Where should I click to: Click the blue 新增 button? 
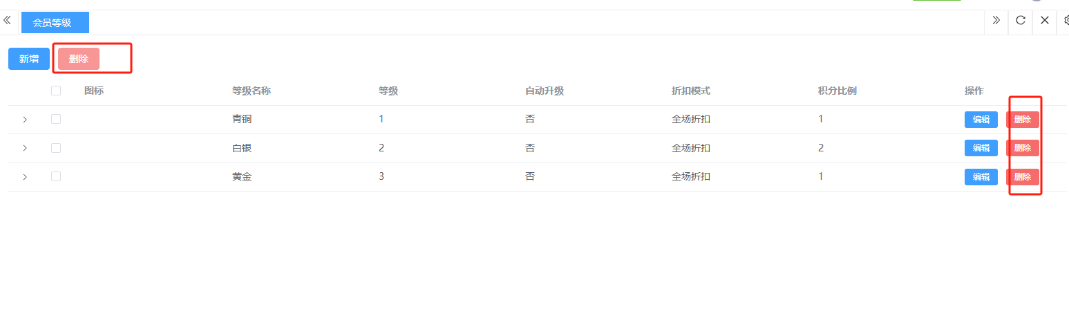(x=29, y=59)
